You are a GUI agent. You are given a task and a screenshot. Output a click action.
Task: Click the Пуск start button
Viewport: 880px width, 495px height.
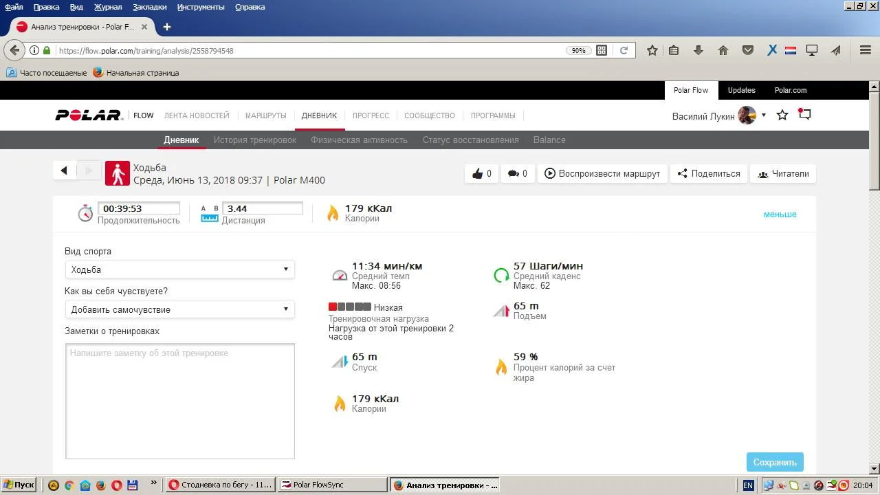[x=19, y=485]
